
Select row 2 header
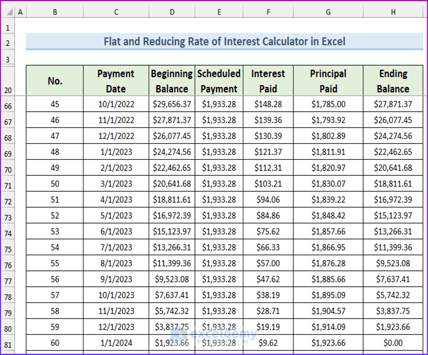tap(8, 43)
